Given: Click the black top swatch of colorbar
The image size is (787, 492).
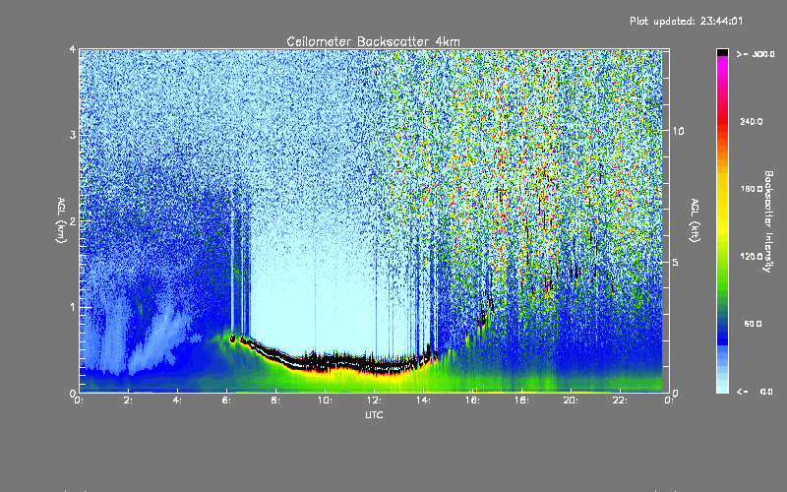Looking at the screenshot, I should coord(722,52).
